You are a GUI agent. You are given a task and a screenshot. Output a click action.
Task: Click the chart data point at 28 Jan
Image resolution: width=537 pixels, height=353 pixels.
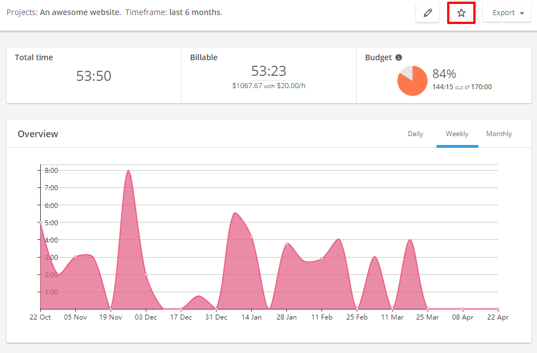coord(287,244)
